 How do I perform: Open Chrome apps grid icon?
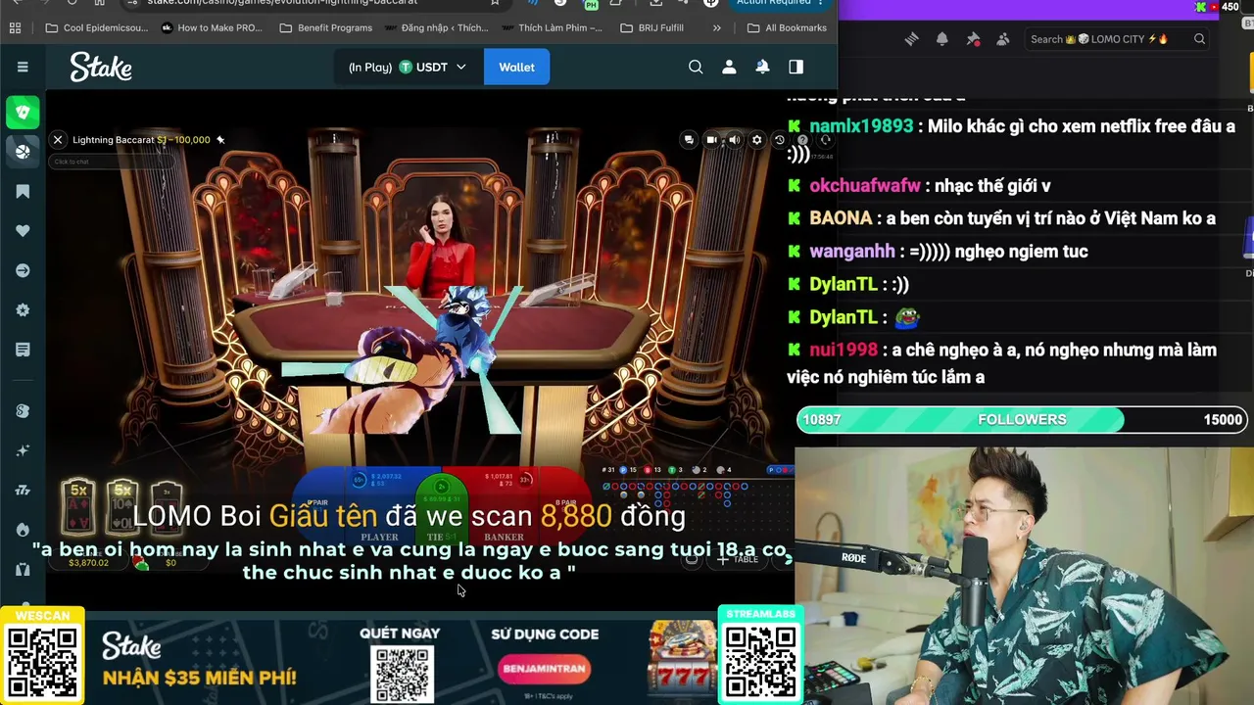[15, 27]
